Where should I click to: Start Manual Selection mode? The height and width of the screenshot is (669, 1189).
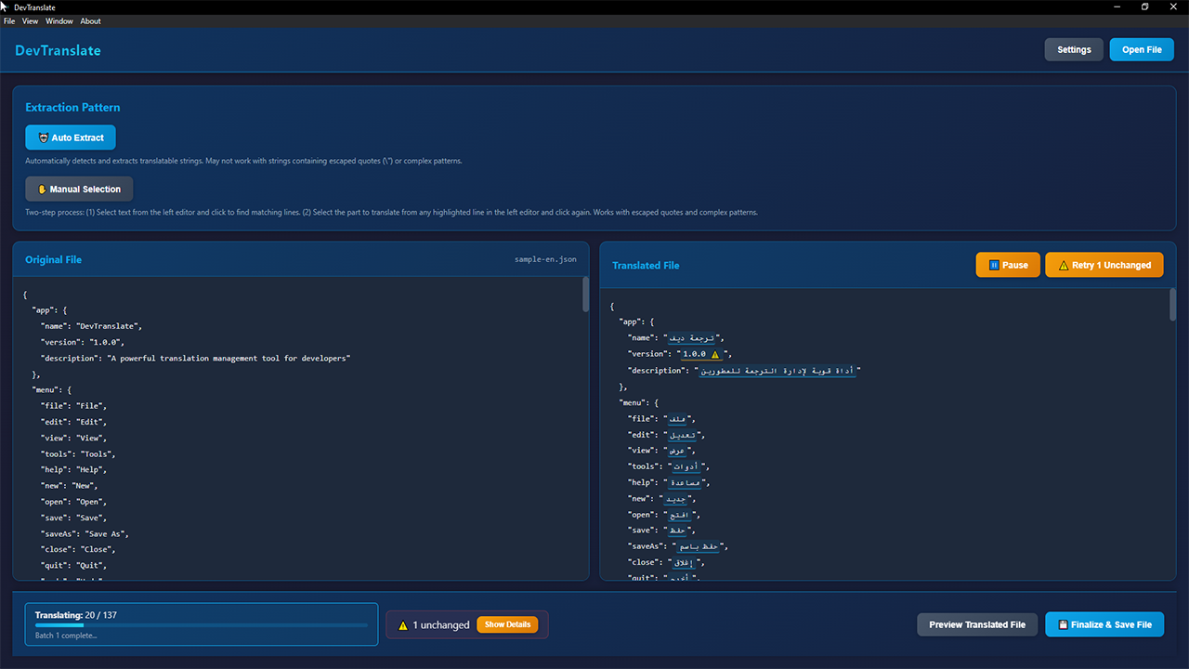click(79, 189)
